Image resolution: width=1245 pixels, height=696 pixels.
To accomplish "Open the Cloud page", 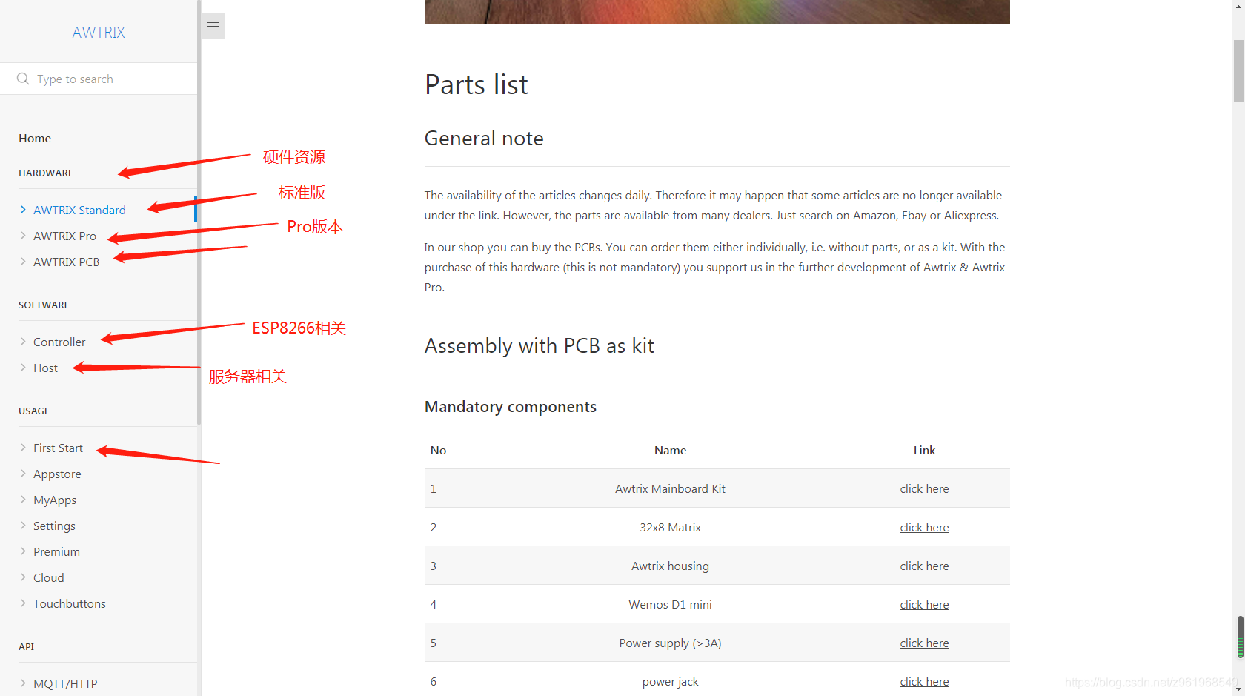I will click(x=48, y=577).
